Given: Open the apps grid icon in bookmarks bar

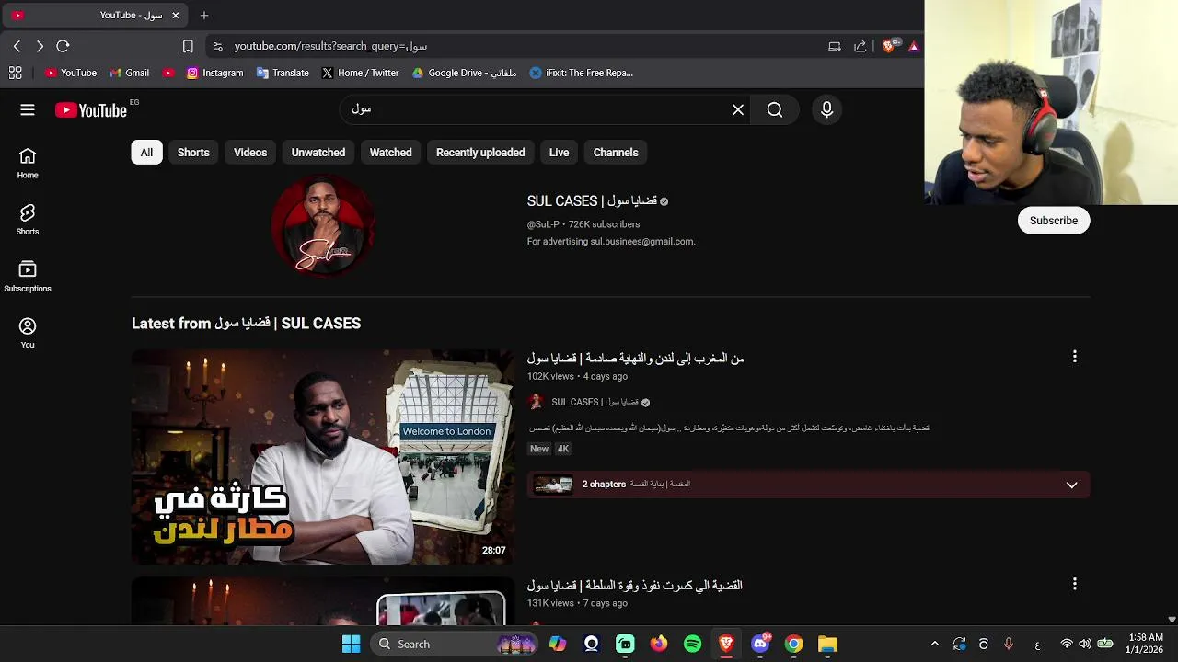Looking at the screenshot, I should point(15,73).
